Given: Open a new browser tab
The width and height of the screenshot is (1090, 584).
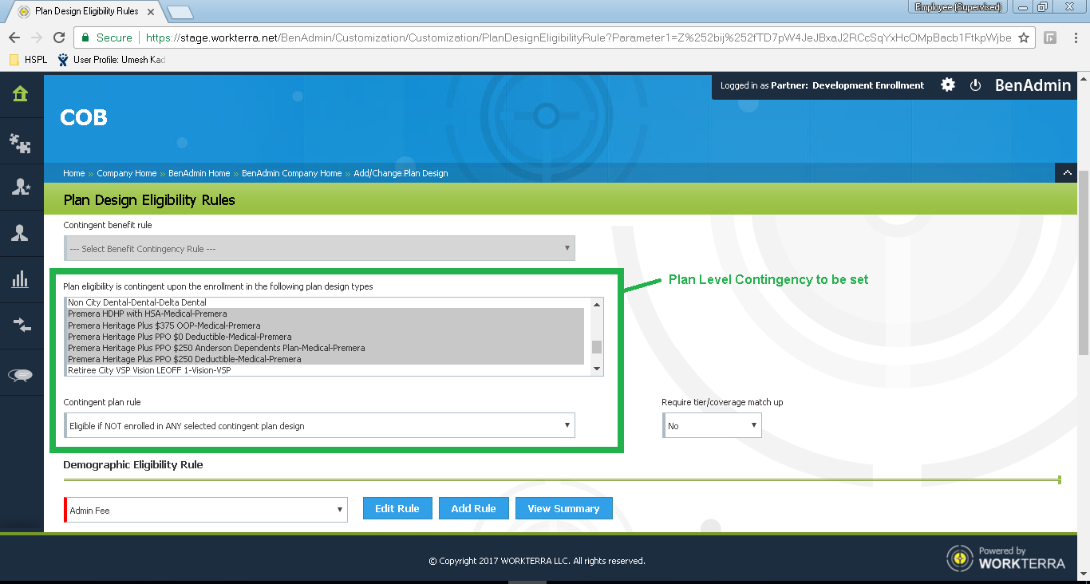Looking at the screenshot, I should click(180, 12).
